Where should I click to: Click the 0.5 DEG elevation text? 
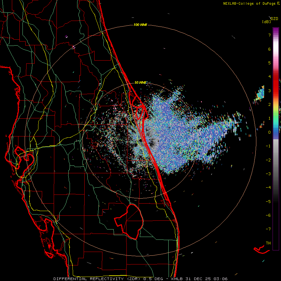tap(153, 279)
